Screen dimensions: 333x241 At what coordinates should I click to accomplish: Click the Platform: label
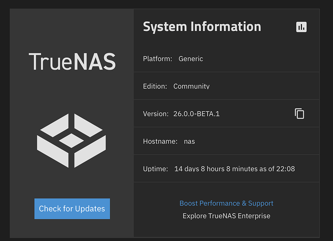click(x=157, y=59)
